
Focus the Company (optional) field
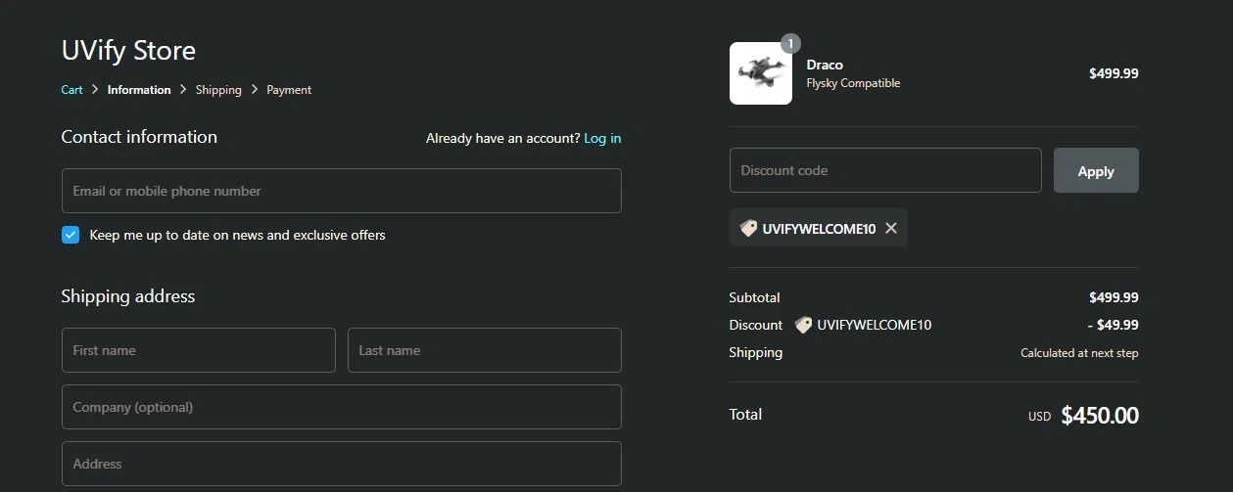(342, 407)
